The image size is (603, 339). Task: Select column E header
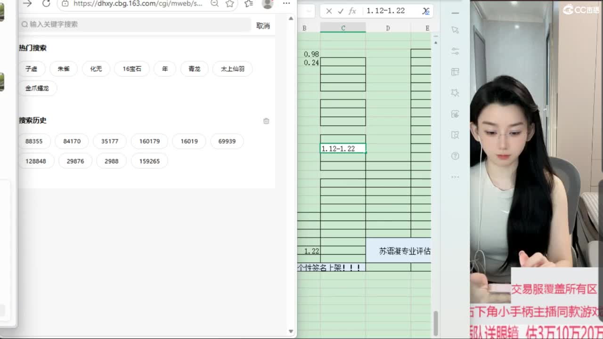tap(423, 28)
